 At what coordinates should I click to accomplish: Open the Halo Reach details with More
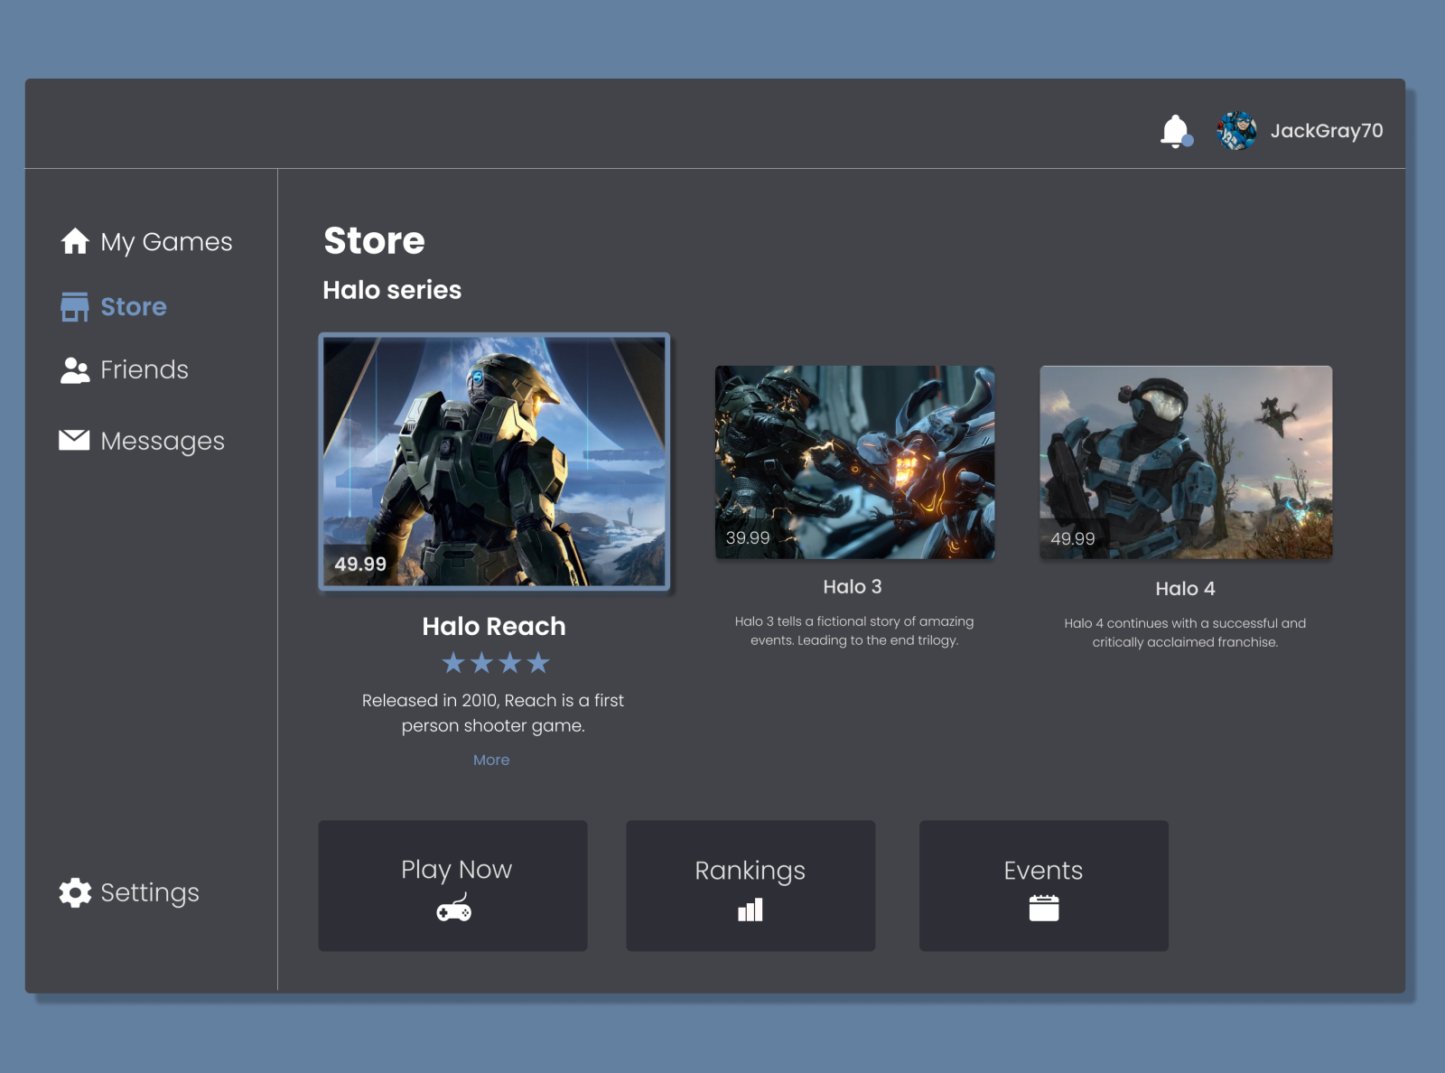(491, 760)
